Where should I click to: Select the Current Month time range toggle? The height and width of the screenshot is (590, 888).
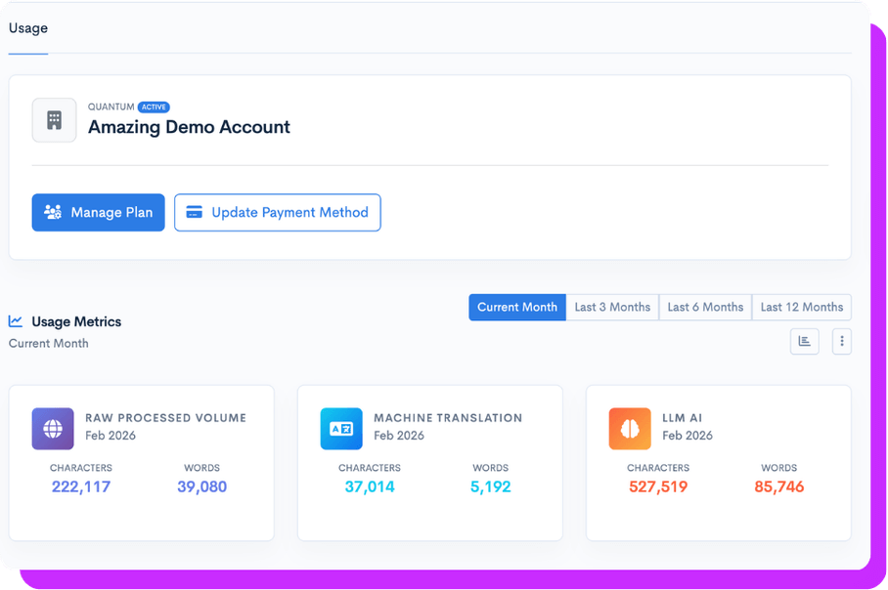coord(516,307)
